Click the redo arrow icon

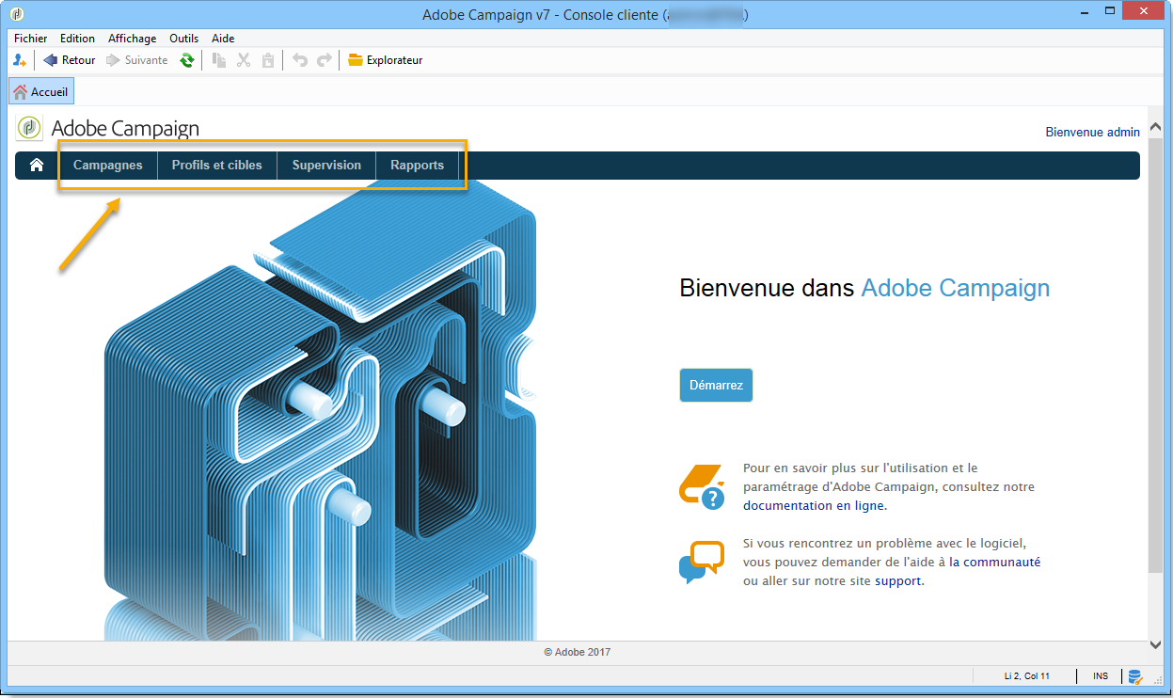point(325,60)
